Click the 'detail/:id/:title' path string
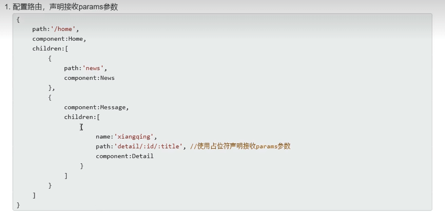Screen dimensions: 445x216 tap(149, 146)
